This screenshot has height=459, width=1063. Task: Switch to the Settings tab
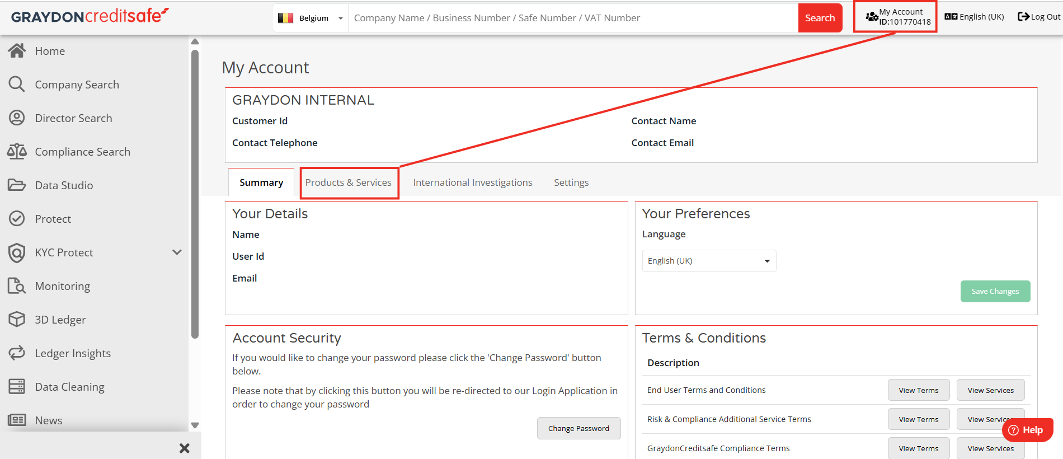tap(571, 182)
